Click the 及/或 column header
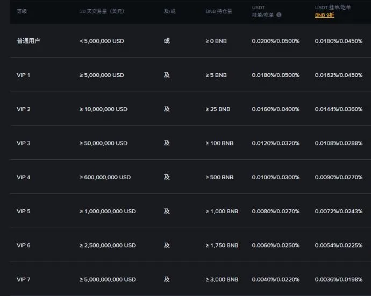This screenshot has width=371, height=296. (x=170, y=11)
